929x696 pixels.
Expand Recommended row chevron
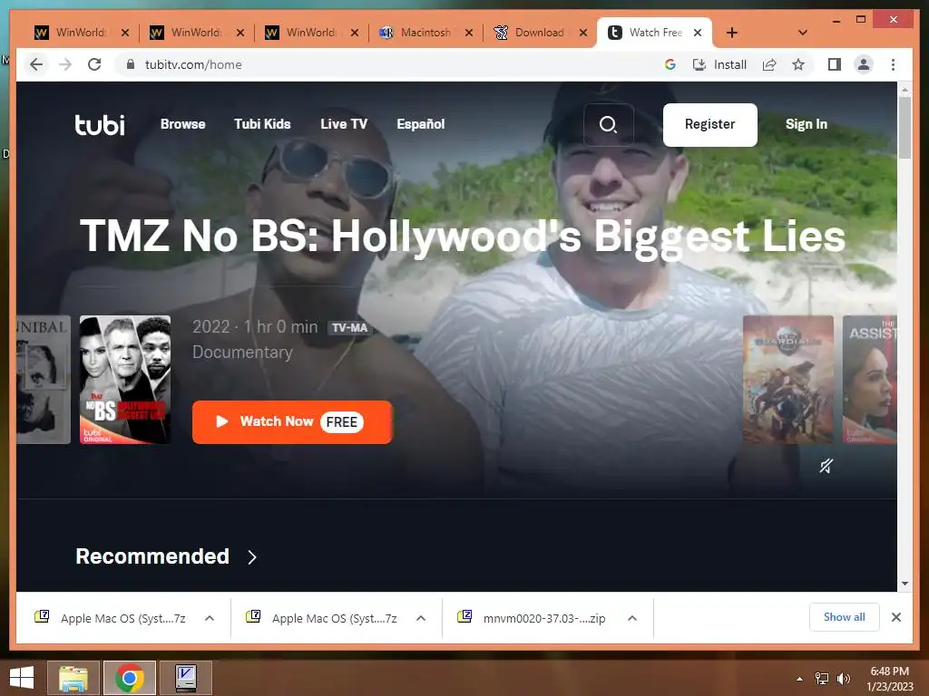tap(252, 557)
